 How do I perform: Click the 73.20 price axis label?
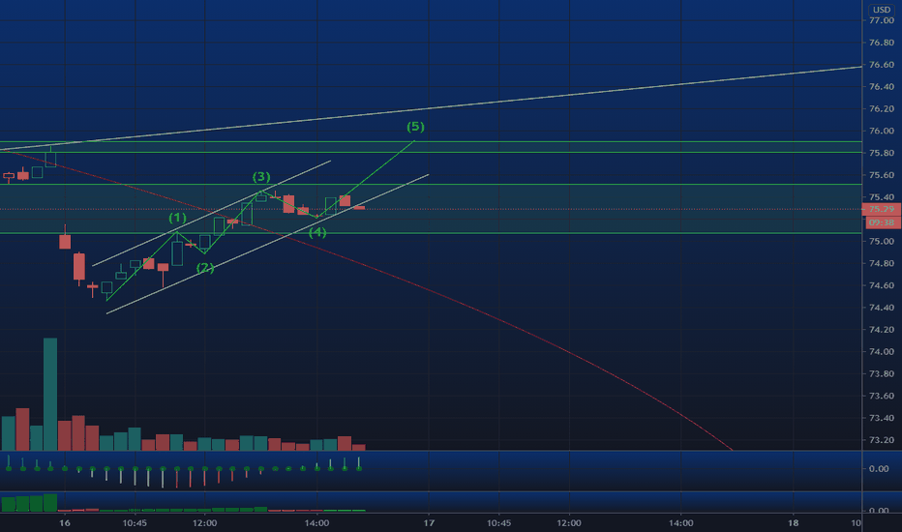[882, 440]
